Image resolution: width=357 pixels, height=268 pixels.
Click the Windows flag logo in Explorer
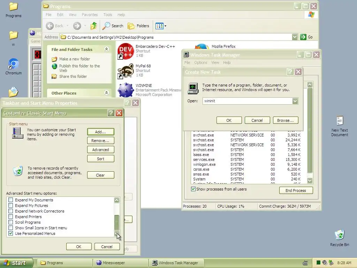(311, 15)
